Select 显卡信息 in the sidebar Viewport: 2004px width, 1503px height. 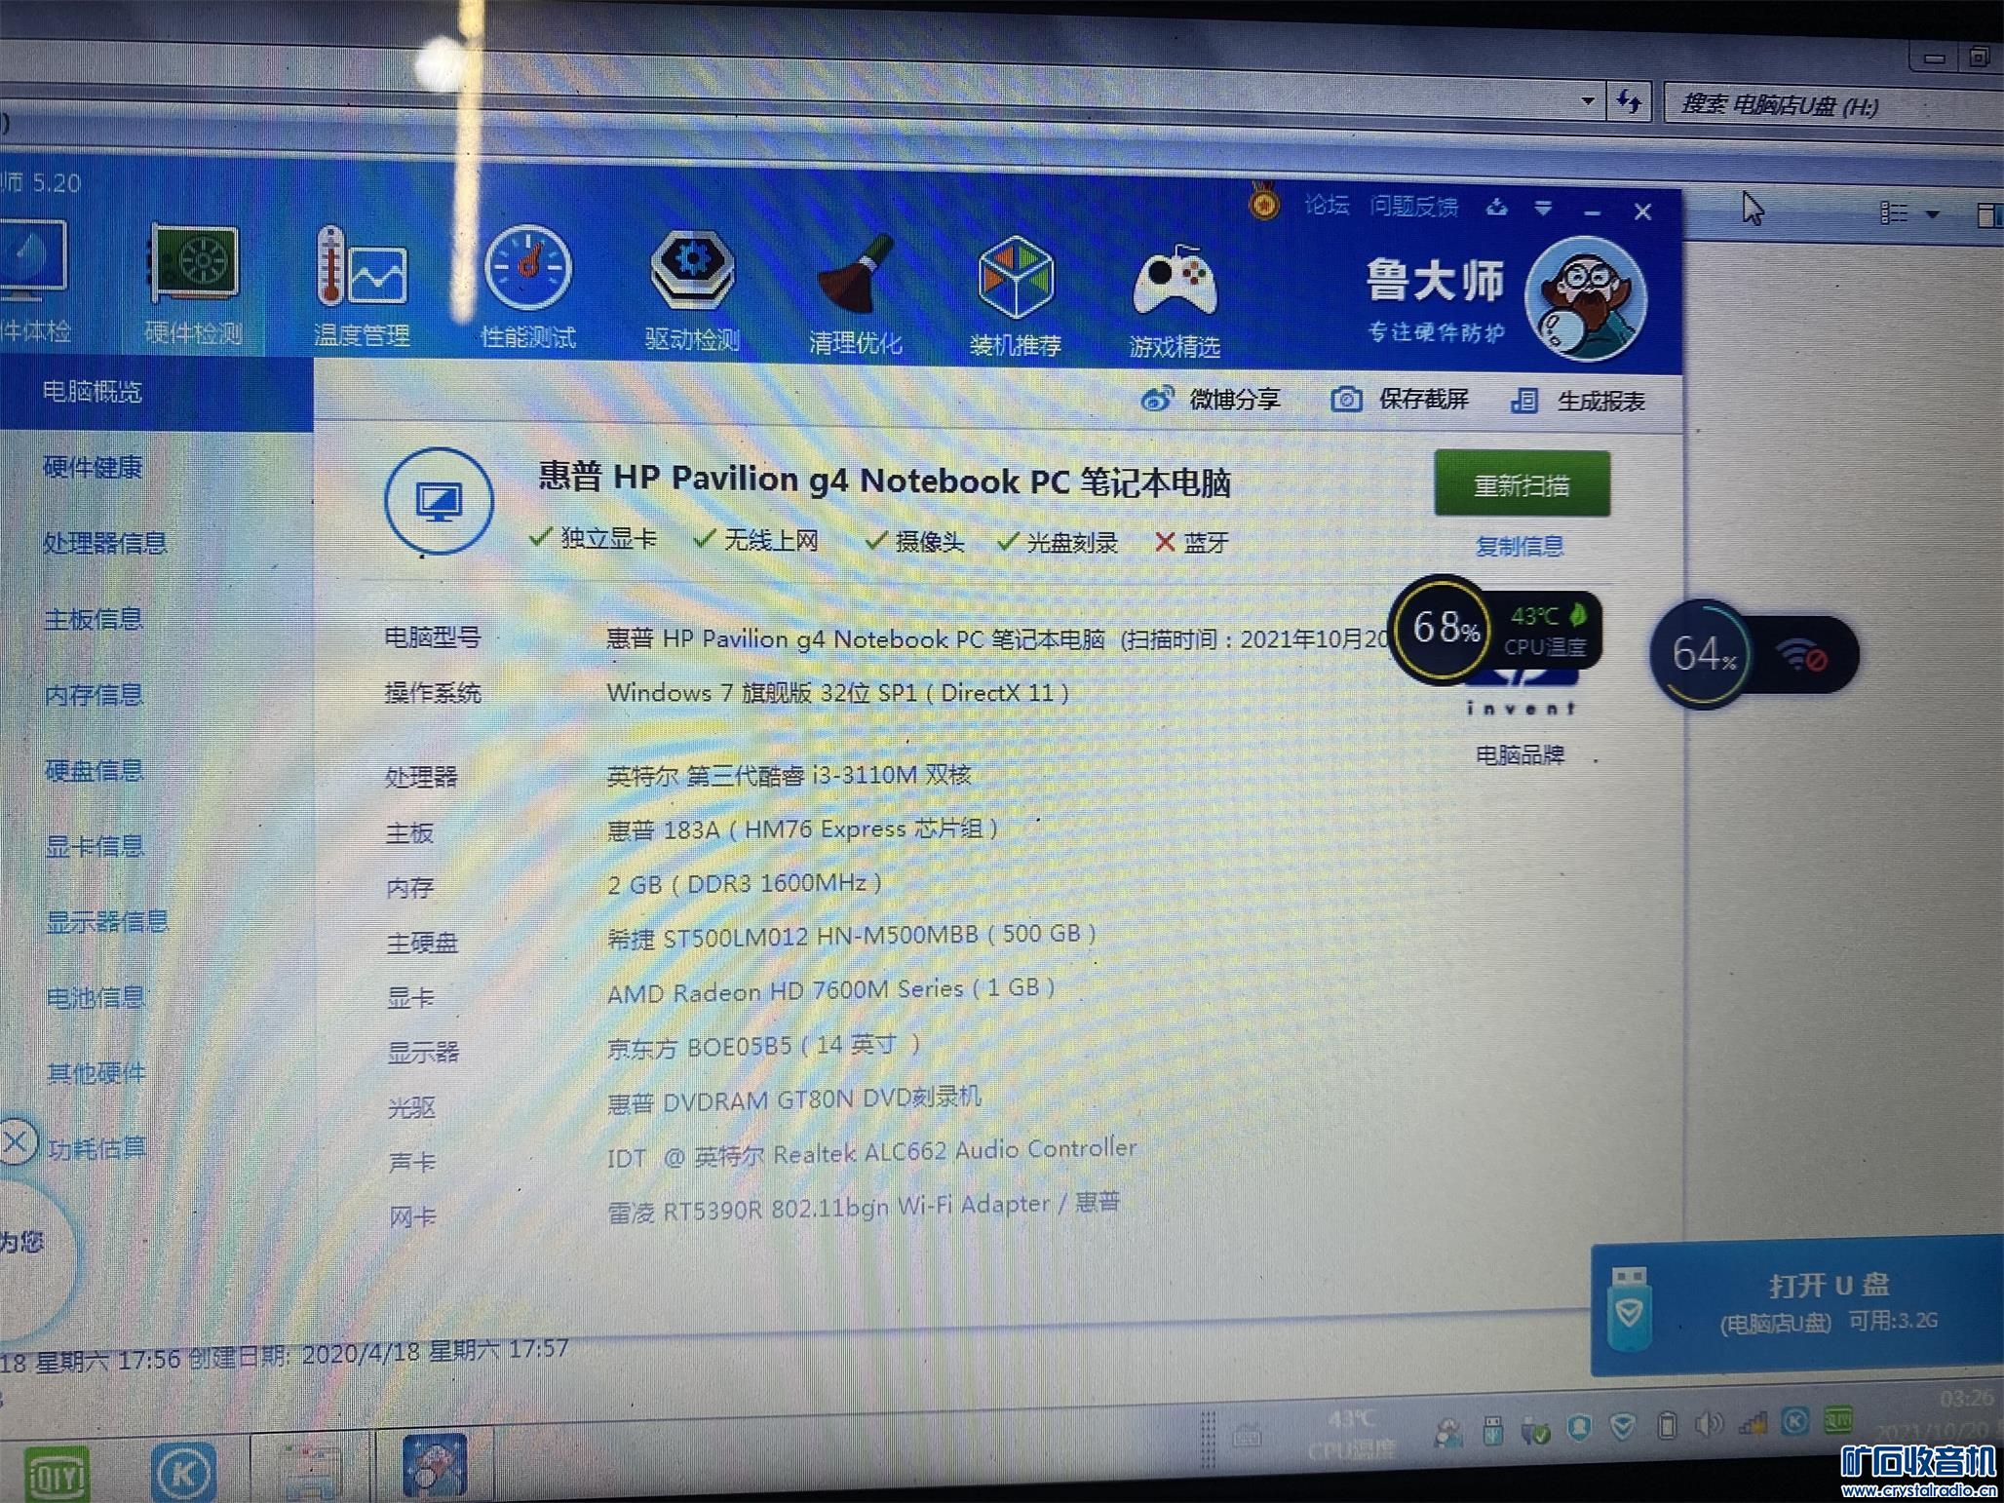point(96,846)
